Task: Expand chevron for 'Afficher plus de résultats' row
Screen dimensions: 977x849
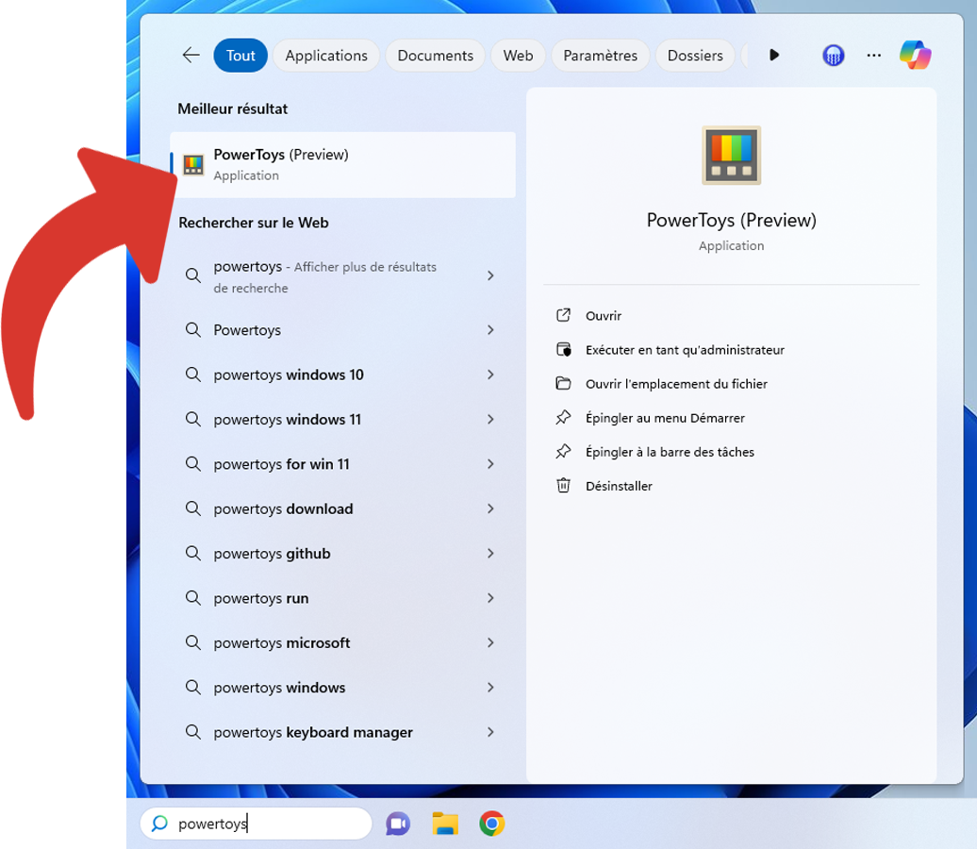Action: coord(491,275)
